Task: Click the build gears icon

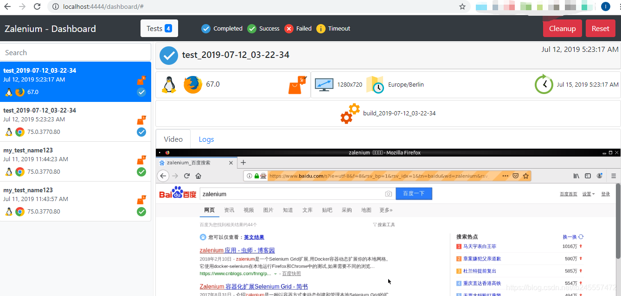Action: tap(350, 113)
